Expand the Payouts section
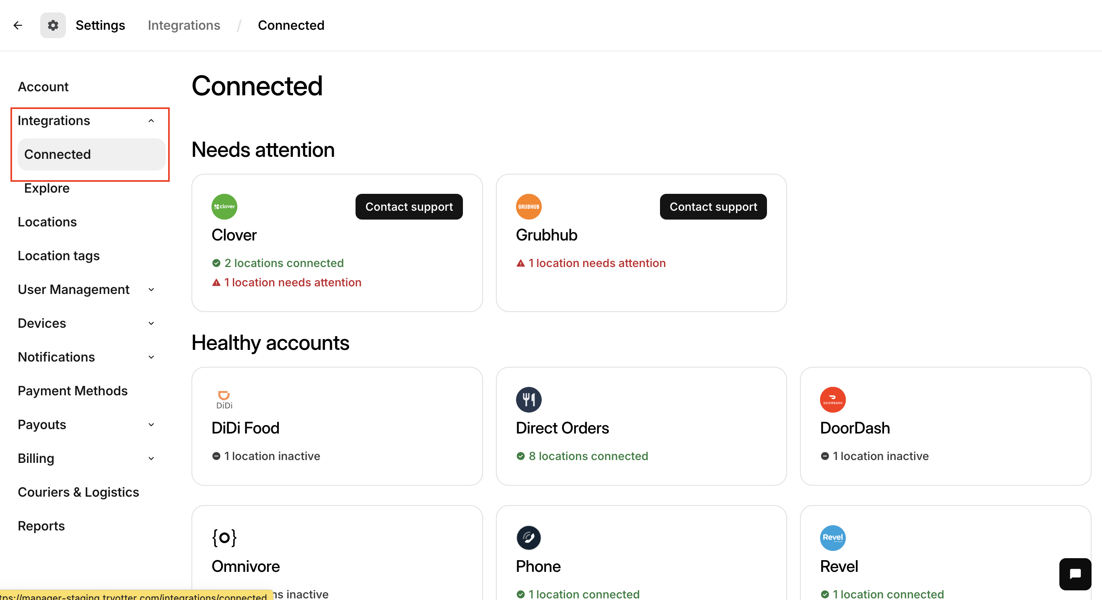 pyautogui.click(x=151, y=425)
